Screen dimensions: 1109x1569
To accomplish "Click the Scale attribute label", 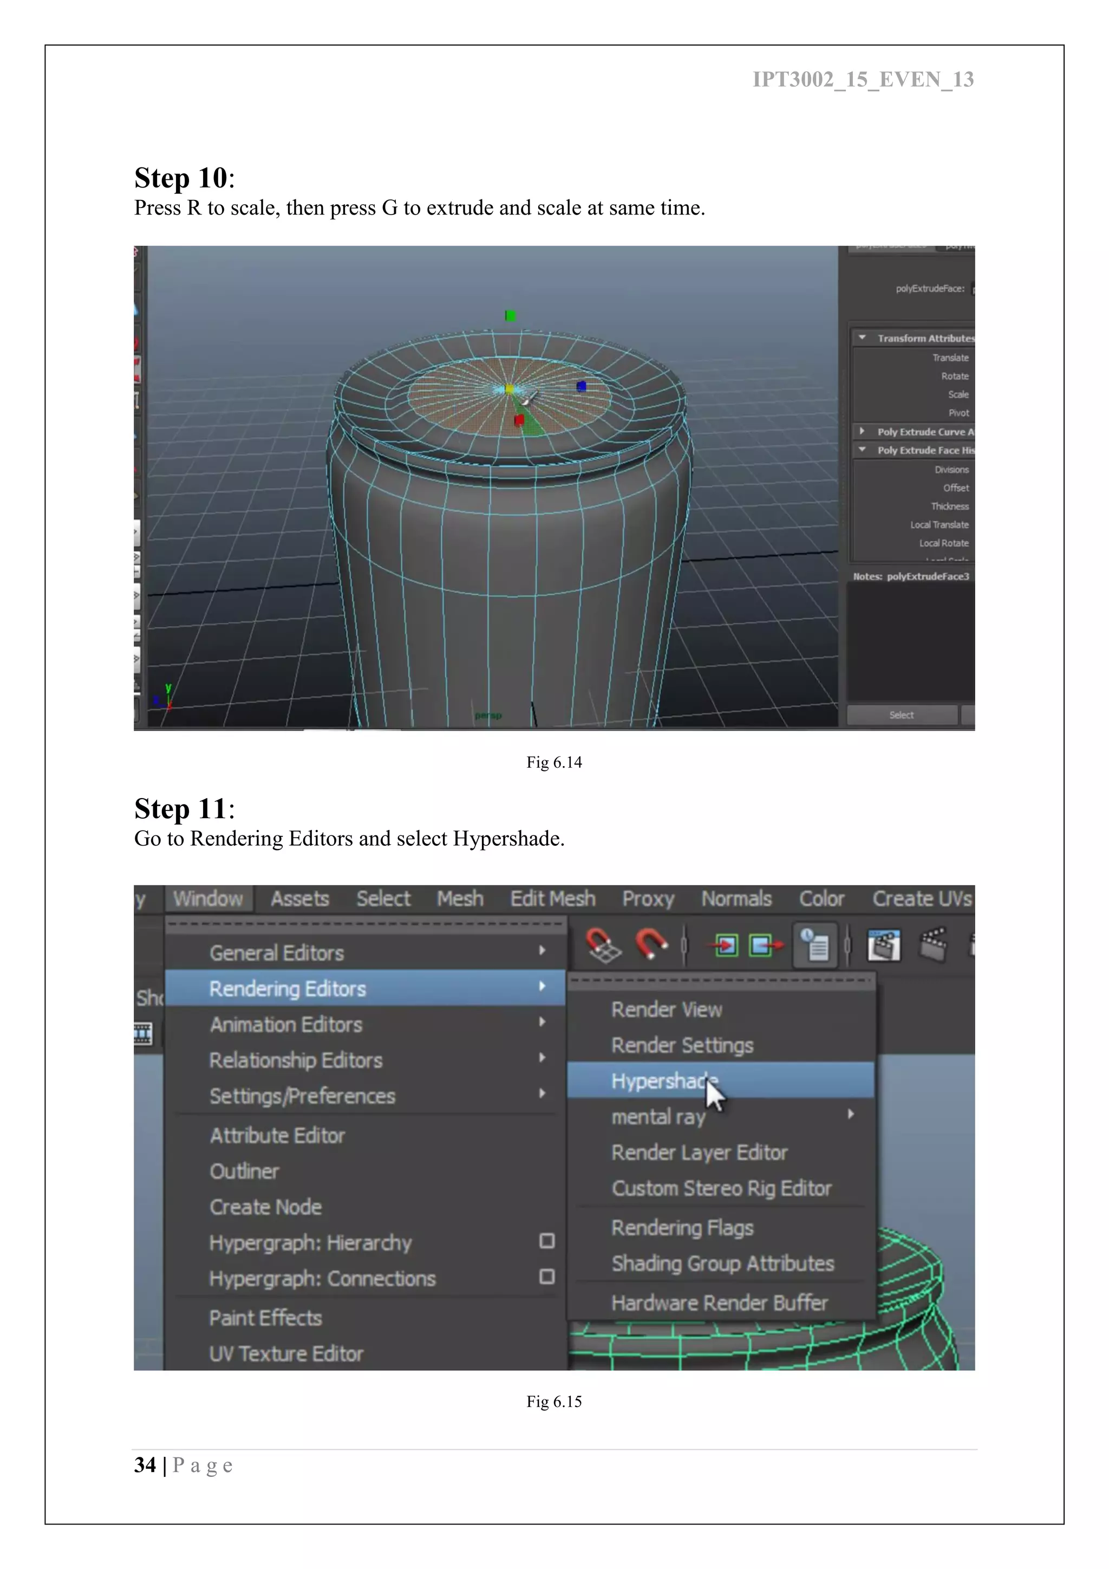I will click(x=958, y=394).
